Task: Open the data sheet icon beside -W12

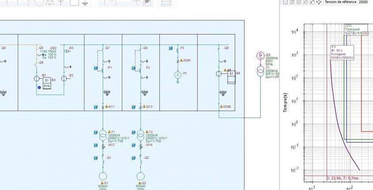Action: pos(96,145)
